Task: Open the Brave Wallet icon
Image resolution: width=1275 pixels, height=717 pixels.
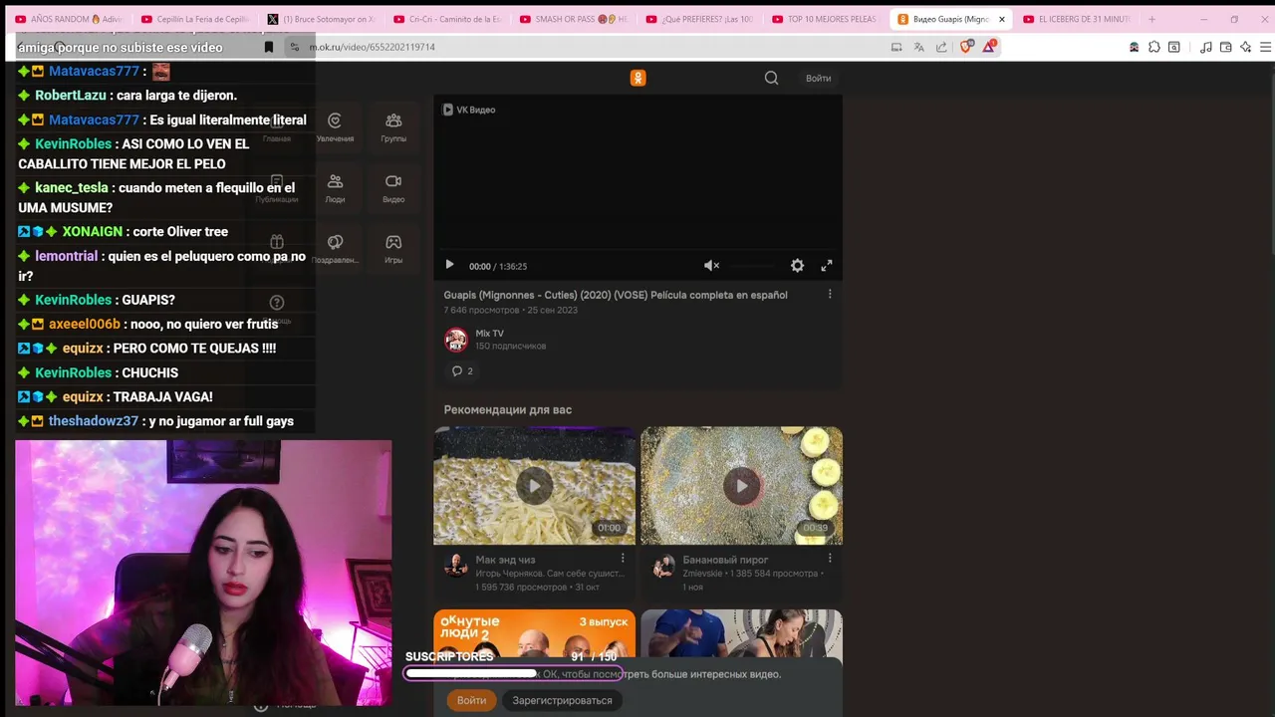Action: pos(1226,47)
